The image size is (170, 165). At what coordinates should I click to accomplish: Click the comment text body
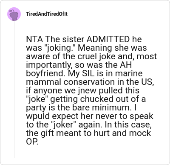point(91,90)
